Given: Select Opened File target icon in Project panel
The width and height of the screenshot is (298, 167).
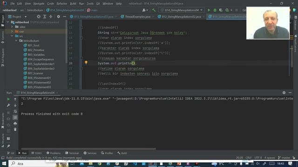Looking at the screenshot, I should click(x=39, y=17).
